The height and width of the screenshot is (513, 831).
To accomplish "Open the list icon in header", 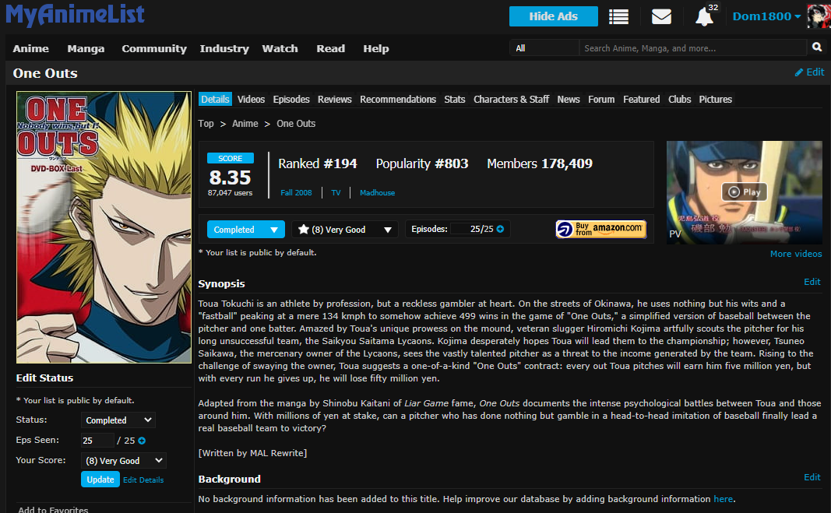I will (x=619, y=16).
